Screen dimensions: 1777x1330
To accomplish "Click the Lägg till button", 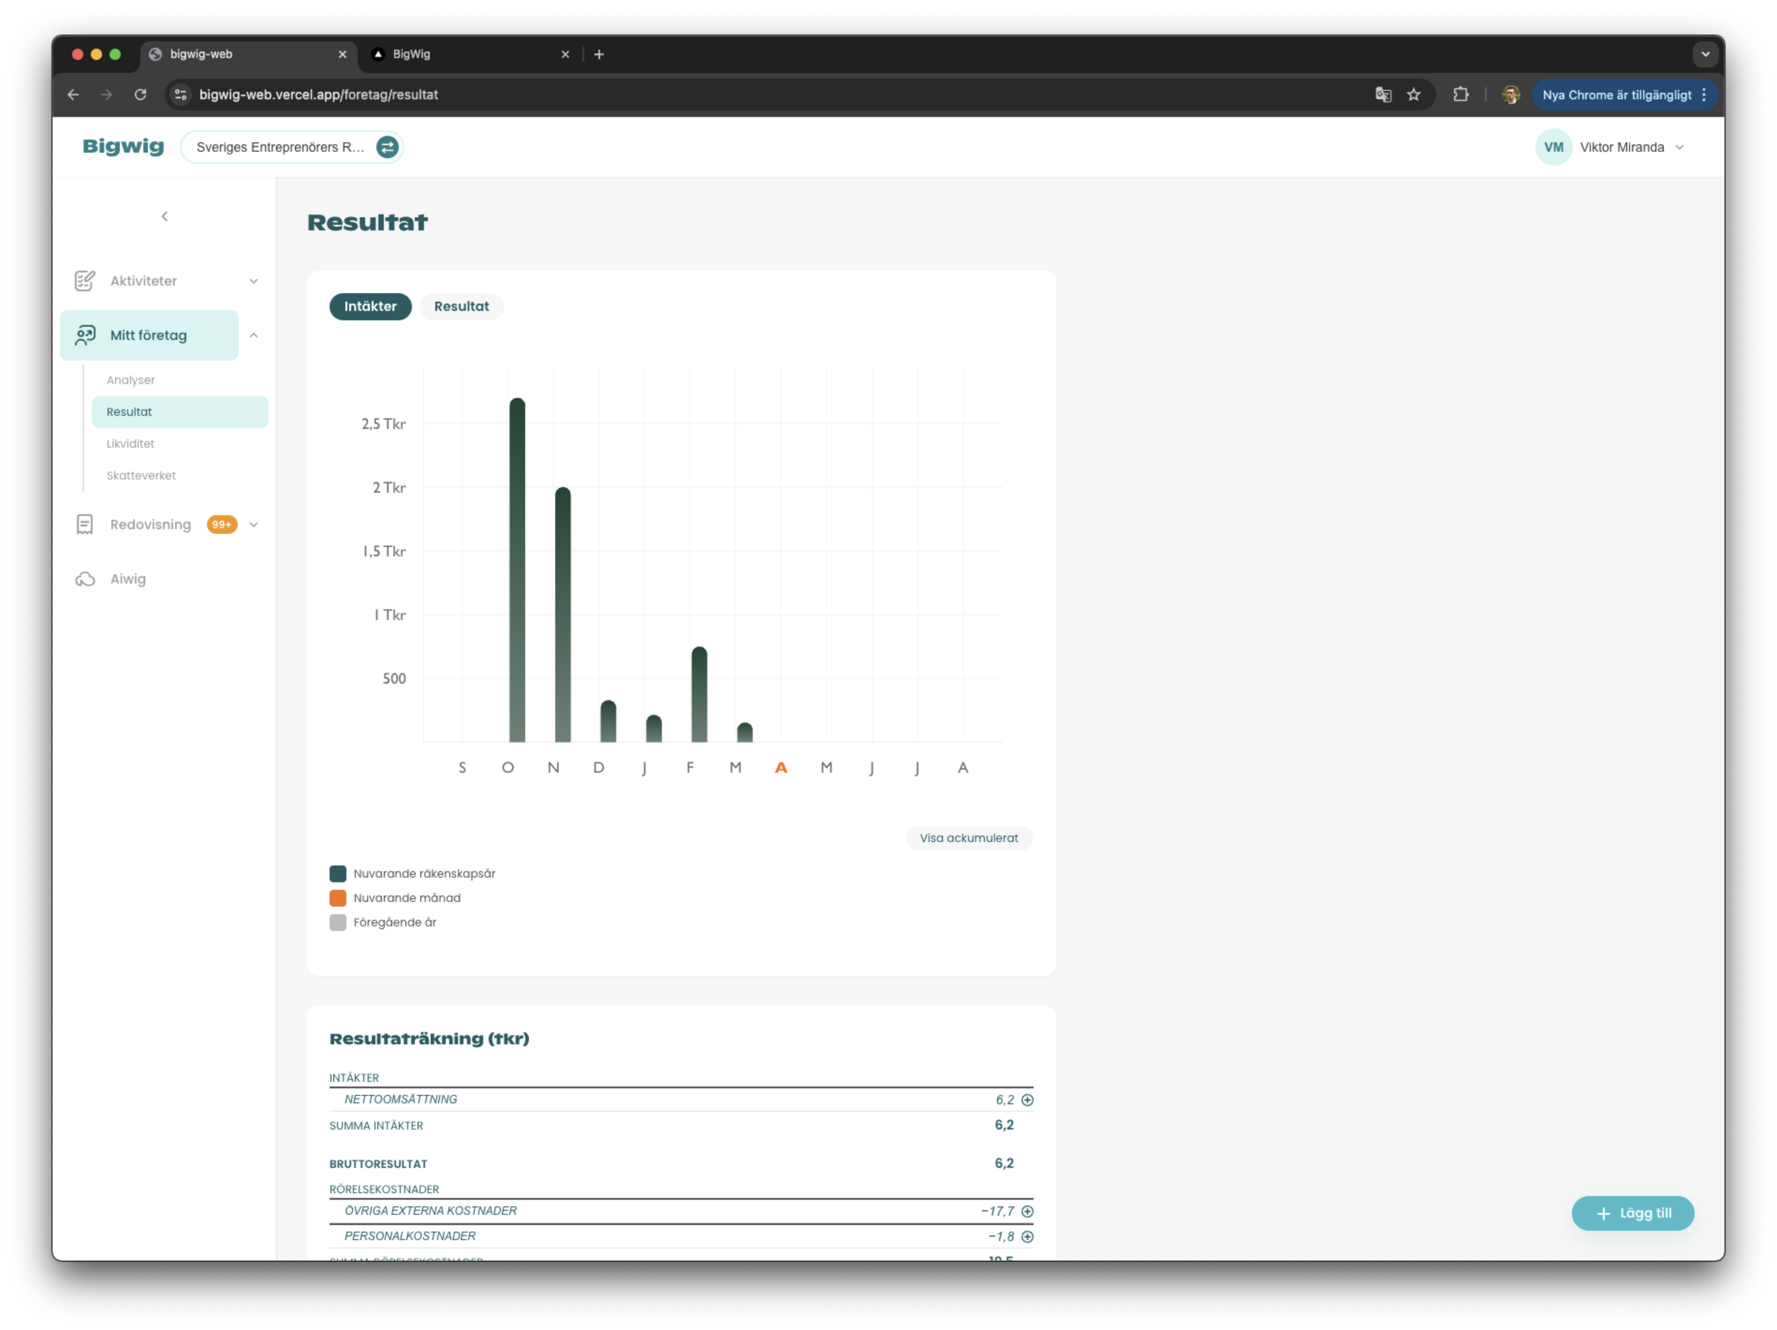I will (1632, 1213).
